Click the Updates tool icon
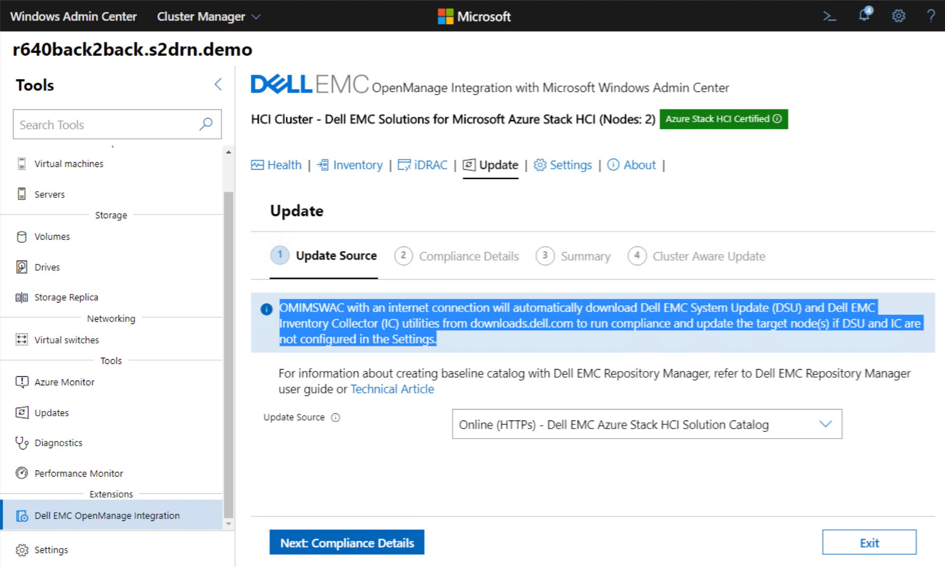 pyautogui.click(x=21, y=412)
